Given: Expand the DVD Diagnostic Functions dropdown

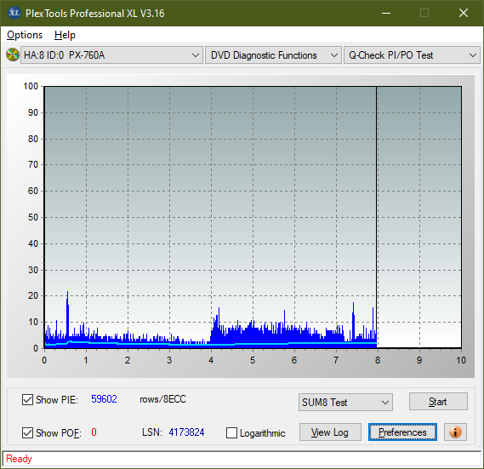Looking at the screenshot, I should [273, 55].
